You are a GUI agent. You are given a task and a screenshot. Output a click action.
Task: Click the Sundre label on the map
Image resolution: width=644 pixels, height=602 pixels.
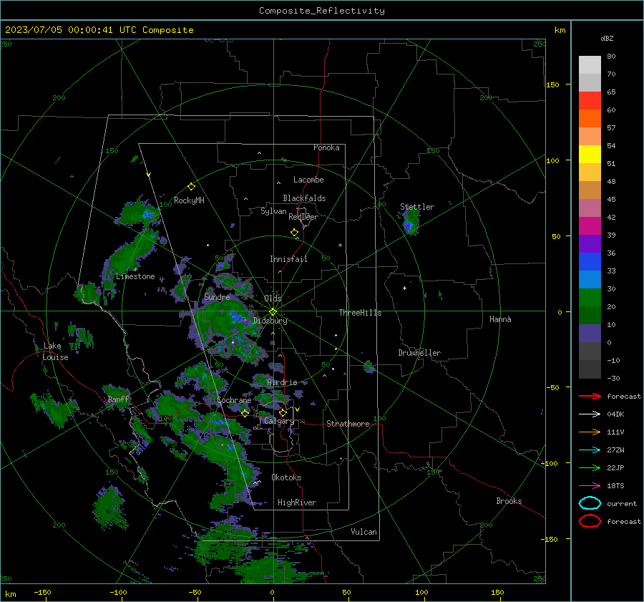click(x=217, y=296)
